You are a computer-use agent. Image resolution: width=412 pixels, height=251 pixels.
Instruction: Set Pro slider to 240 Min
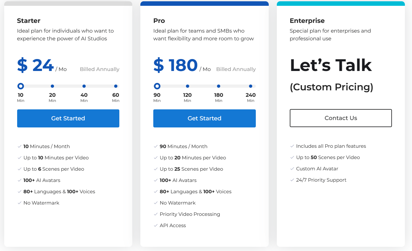tap(251, 86)
